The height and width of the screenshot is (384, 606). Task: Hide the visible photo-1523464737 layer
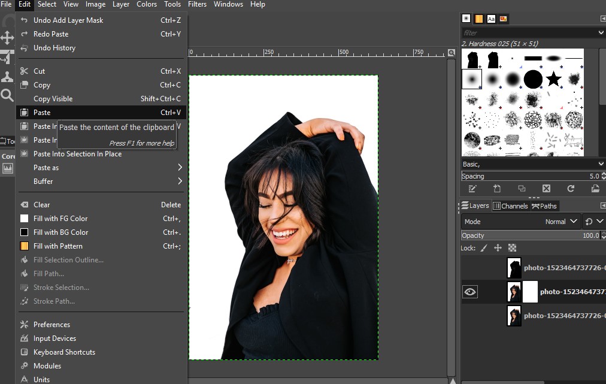pyautogui.click(x=469, y=292)
